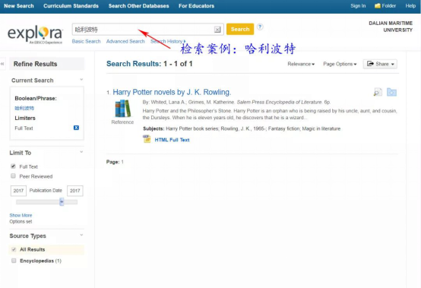Open the Folder icon in top bar
The width and height of the screenshot is (421, 288).
(378, 5)
